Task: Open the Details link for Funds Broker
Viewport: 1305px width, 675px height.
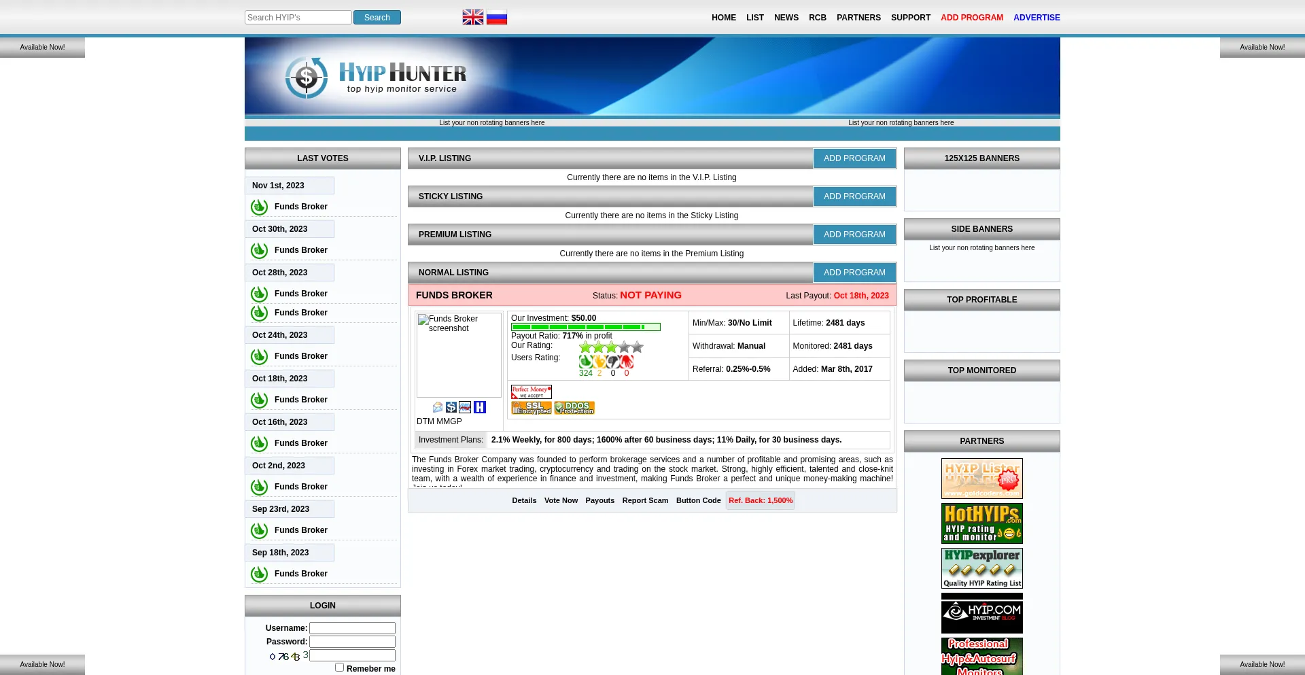Action: 524,500
